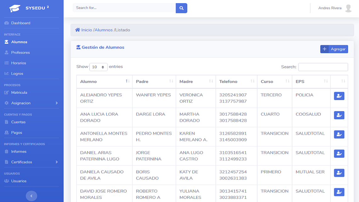Expand the Asignacion submenu
The width and height of the screenshot is (359, 202).
coord(31,103)
